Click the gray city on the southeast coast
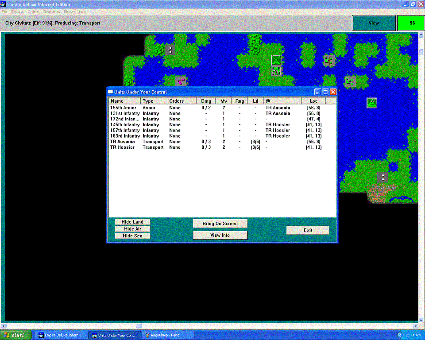 coord(382,177)
